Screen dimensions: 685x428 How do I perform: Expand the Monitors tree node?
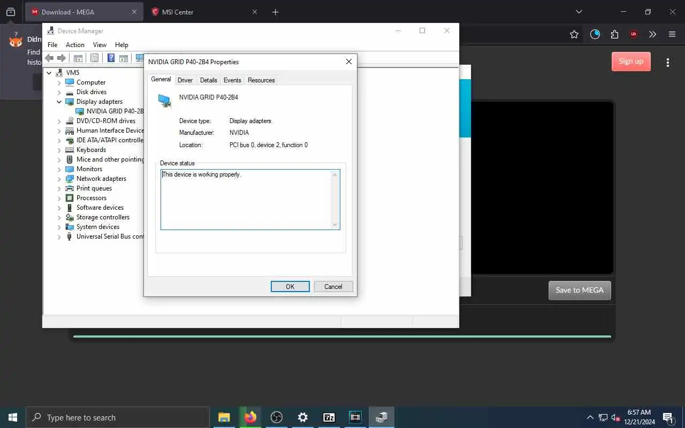(x=59, y=169)
